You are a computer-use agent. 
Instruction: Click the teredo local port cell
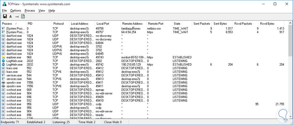click(99, 115)
